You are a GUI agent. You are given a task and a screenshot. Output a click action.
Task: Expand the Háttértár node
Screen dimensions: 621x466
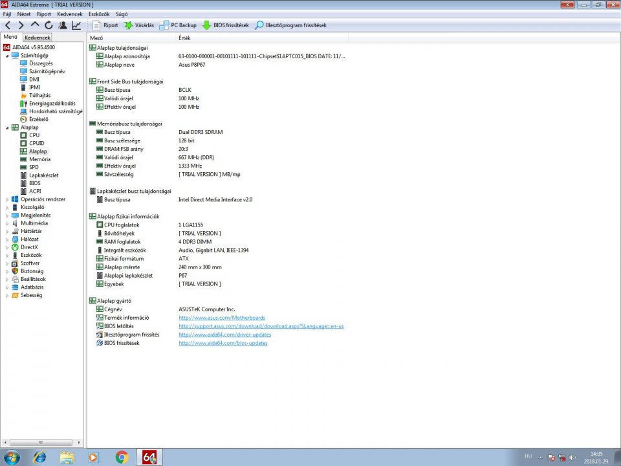coord(7,232)
